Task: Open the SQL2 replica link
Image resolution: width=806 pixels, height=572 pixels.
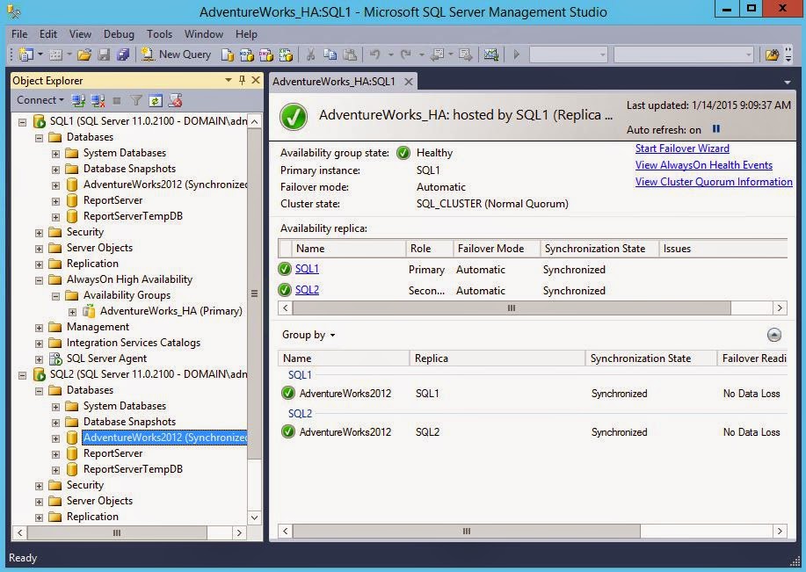Action: coord(307,289)
